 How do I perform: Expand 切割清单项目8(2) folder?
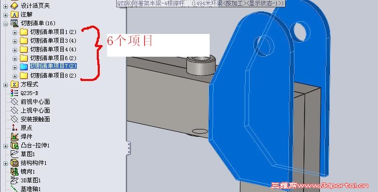coord(15,76)
